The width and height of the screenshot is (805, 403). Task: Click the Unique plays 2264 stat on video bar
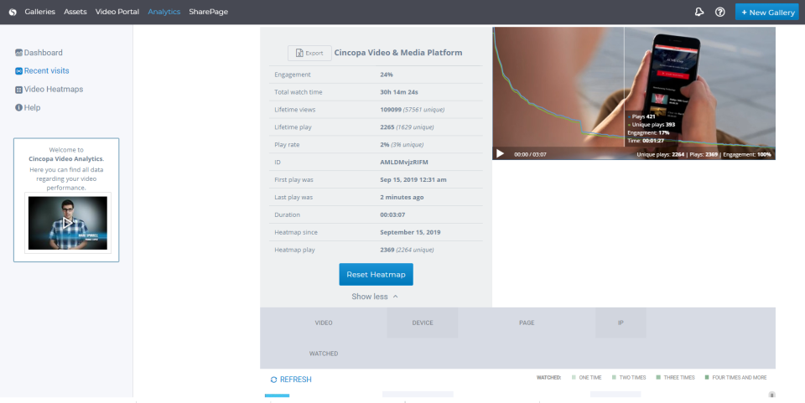tap(661, 154)
